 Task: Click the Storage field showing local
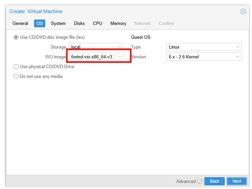click(96, 47)
